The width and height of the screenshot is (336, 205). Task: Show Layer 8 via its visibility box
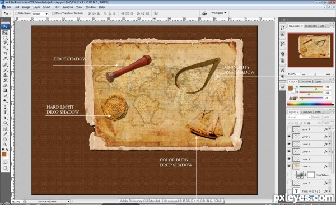[289, 129]
